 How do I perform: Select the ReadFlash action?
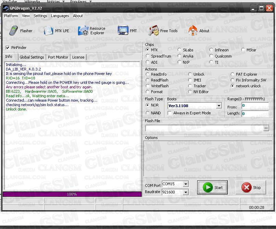pyautogui.click(x=148, y=80)
